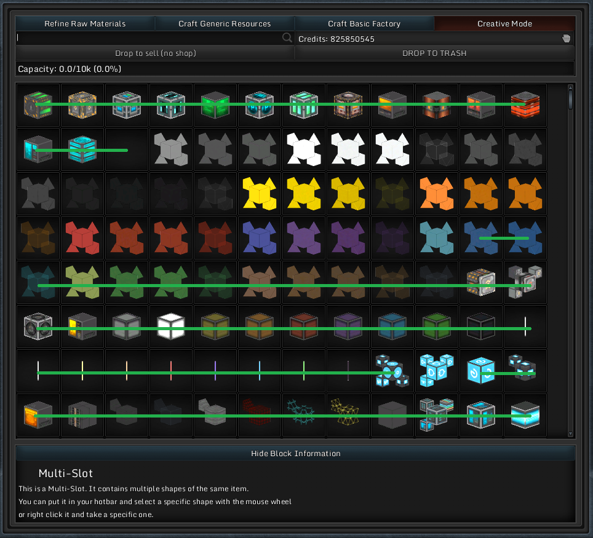Pick the red wireframe block icon

pyautogui.click(x=259, y=415)
